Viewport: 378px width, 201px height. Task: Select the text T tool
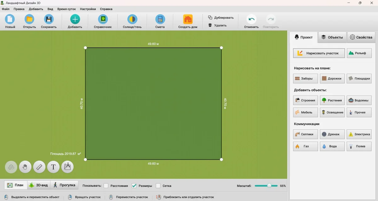click(53, 167)
